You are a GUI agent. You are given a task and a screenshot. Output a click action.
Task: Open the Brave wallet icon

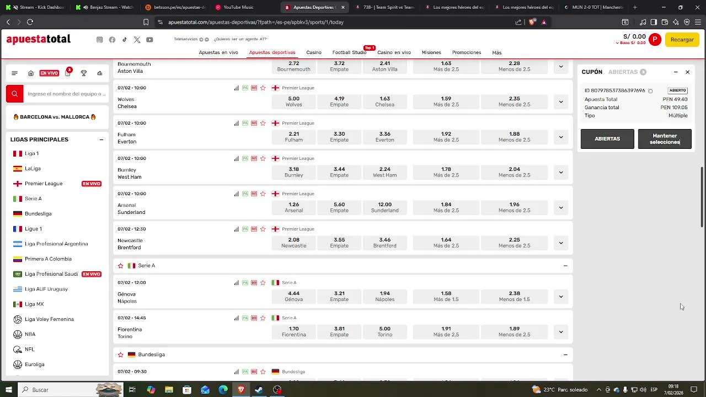[665, 22]
